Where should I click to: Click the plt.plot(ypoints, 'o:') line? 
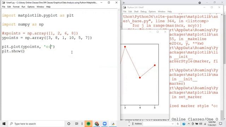tap(28, 47)
